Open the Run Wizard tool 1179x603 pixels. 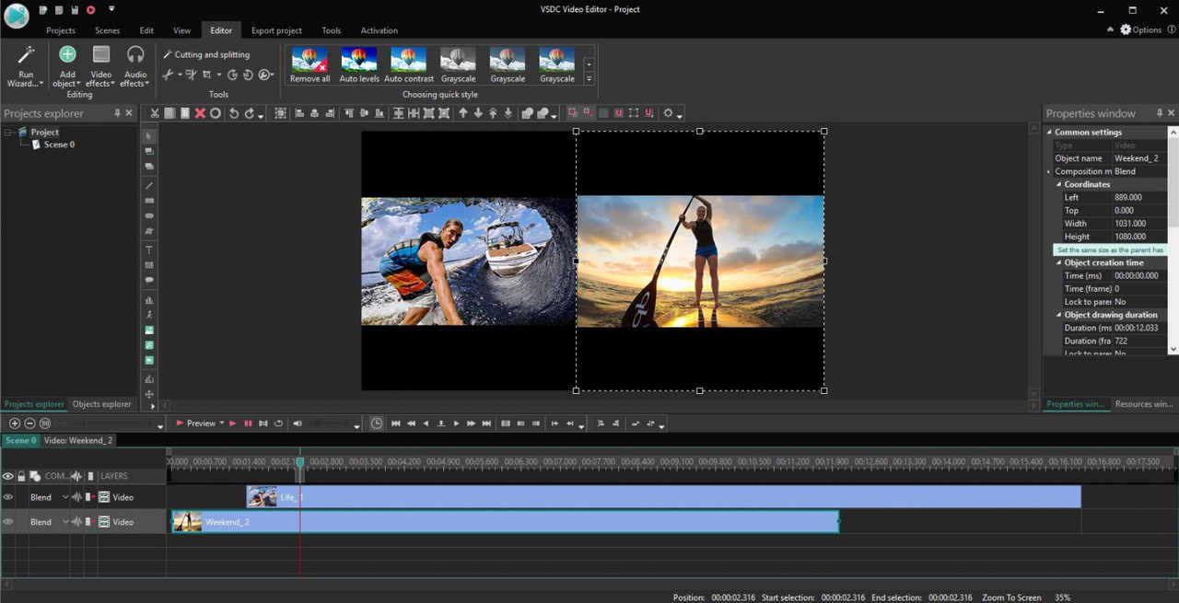25,66
